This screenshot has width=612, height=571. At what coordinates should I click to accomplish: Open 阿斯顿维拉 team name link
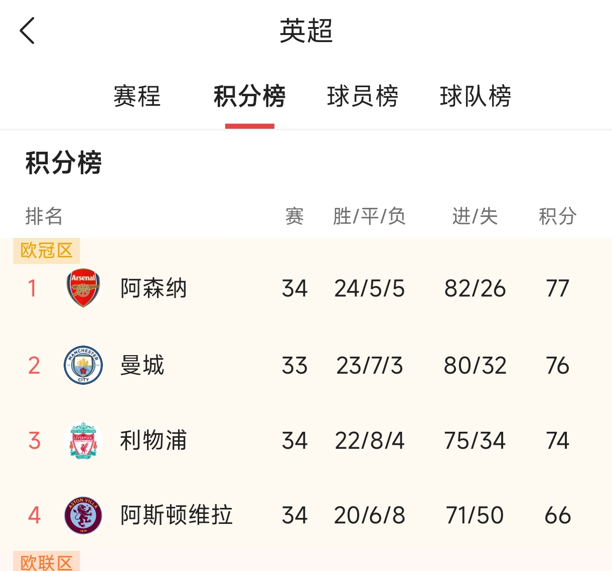point(177,515)
